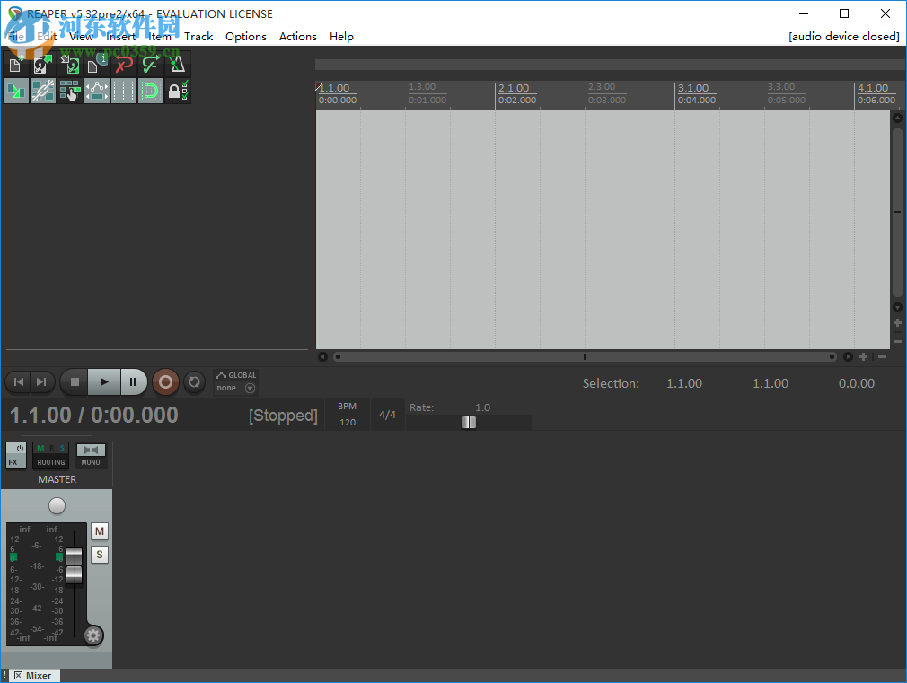Toggle master FX bypass power icon
The width and height of the screenshot is (907, 683).
point(19,449)
